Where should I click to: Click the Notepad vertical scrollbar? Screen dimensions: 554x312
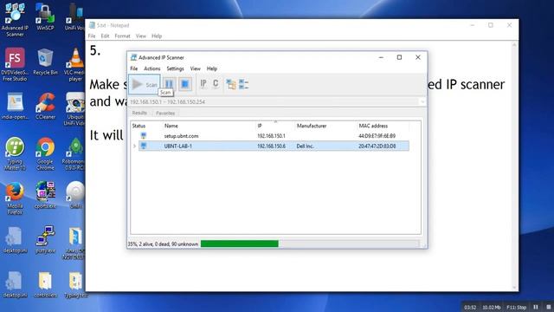[514, 166]
